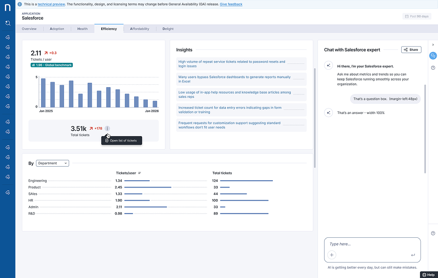Open the search icon in the sidebar
438x278 pixels.
[8, 23]
